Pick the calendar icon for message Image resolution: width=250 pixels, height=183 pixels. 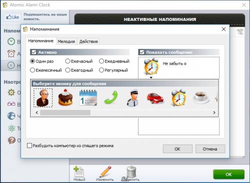[x=88, y=98]
